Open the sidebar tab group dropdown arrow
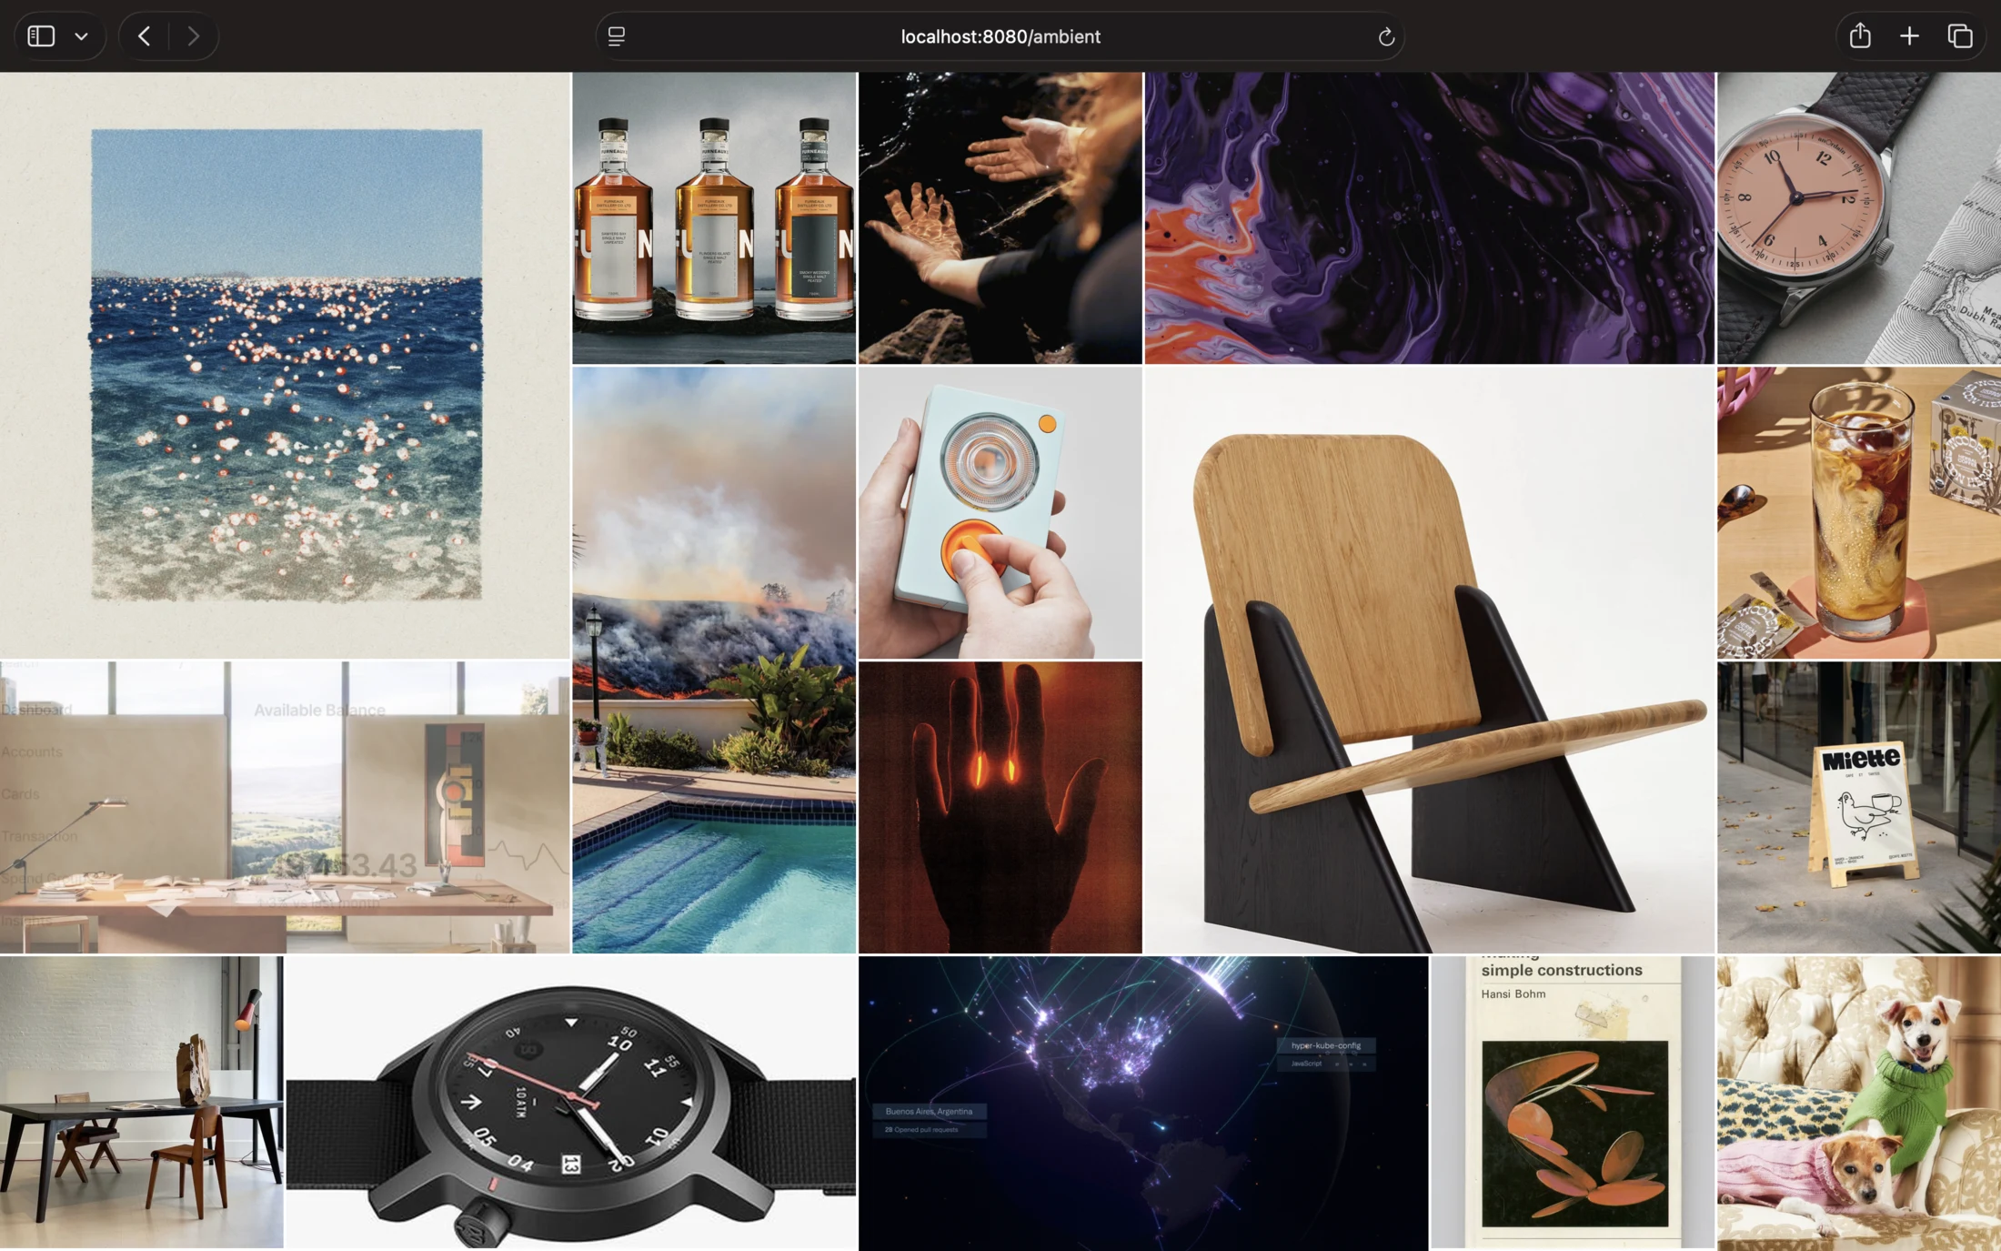The image size is (2001, 1251). click(82, 36)
